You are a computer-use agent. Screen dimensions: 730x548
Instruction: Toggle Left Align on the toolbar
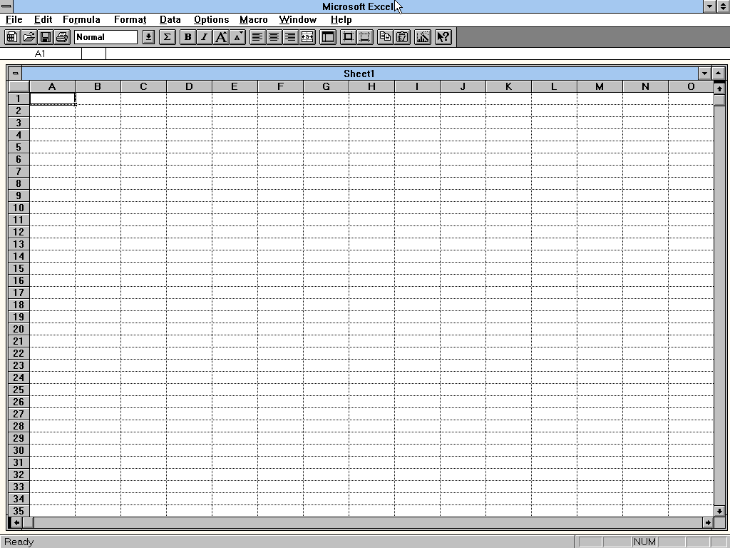click(257, 37)
